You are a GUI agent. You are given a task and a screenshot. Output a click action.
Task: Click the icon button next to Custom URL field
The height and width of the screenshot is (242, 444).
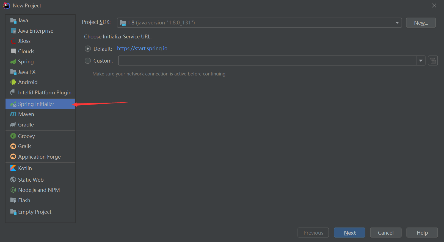[x=433, y=61]
